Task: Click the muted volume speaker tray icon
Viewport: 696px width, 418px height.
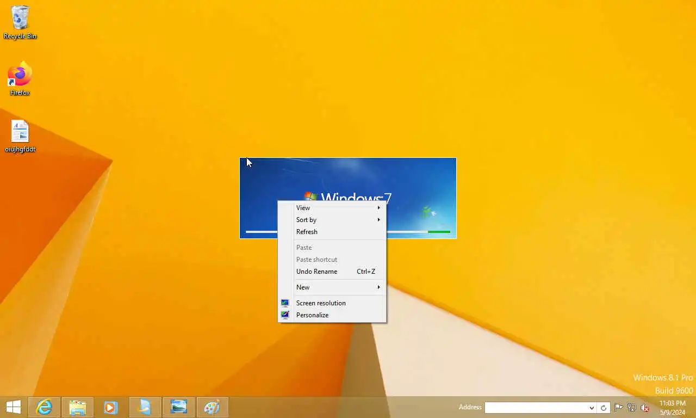Action: (645, 407)
